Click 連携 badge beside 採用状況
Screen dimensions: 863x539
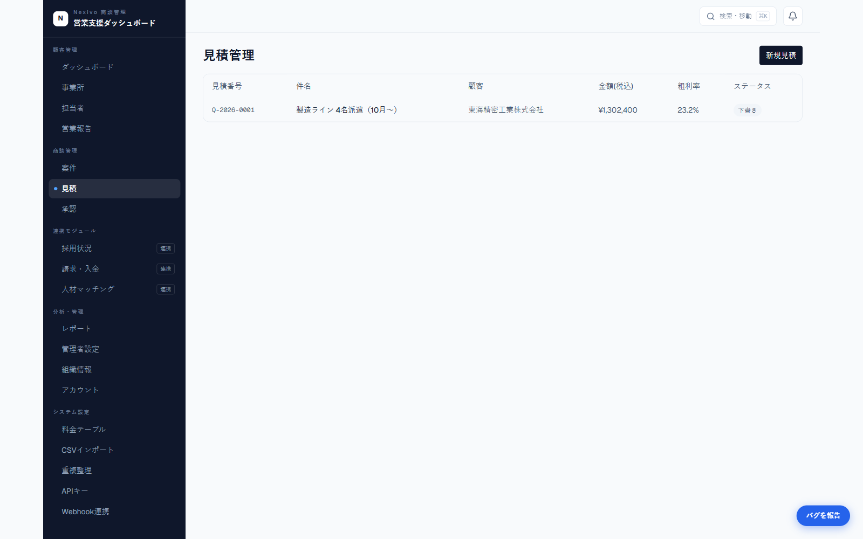(166, 248)
